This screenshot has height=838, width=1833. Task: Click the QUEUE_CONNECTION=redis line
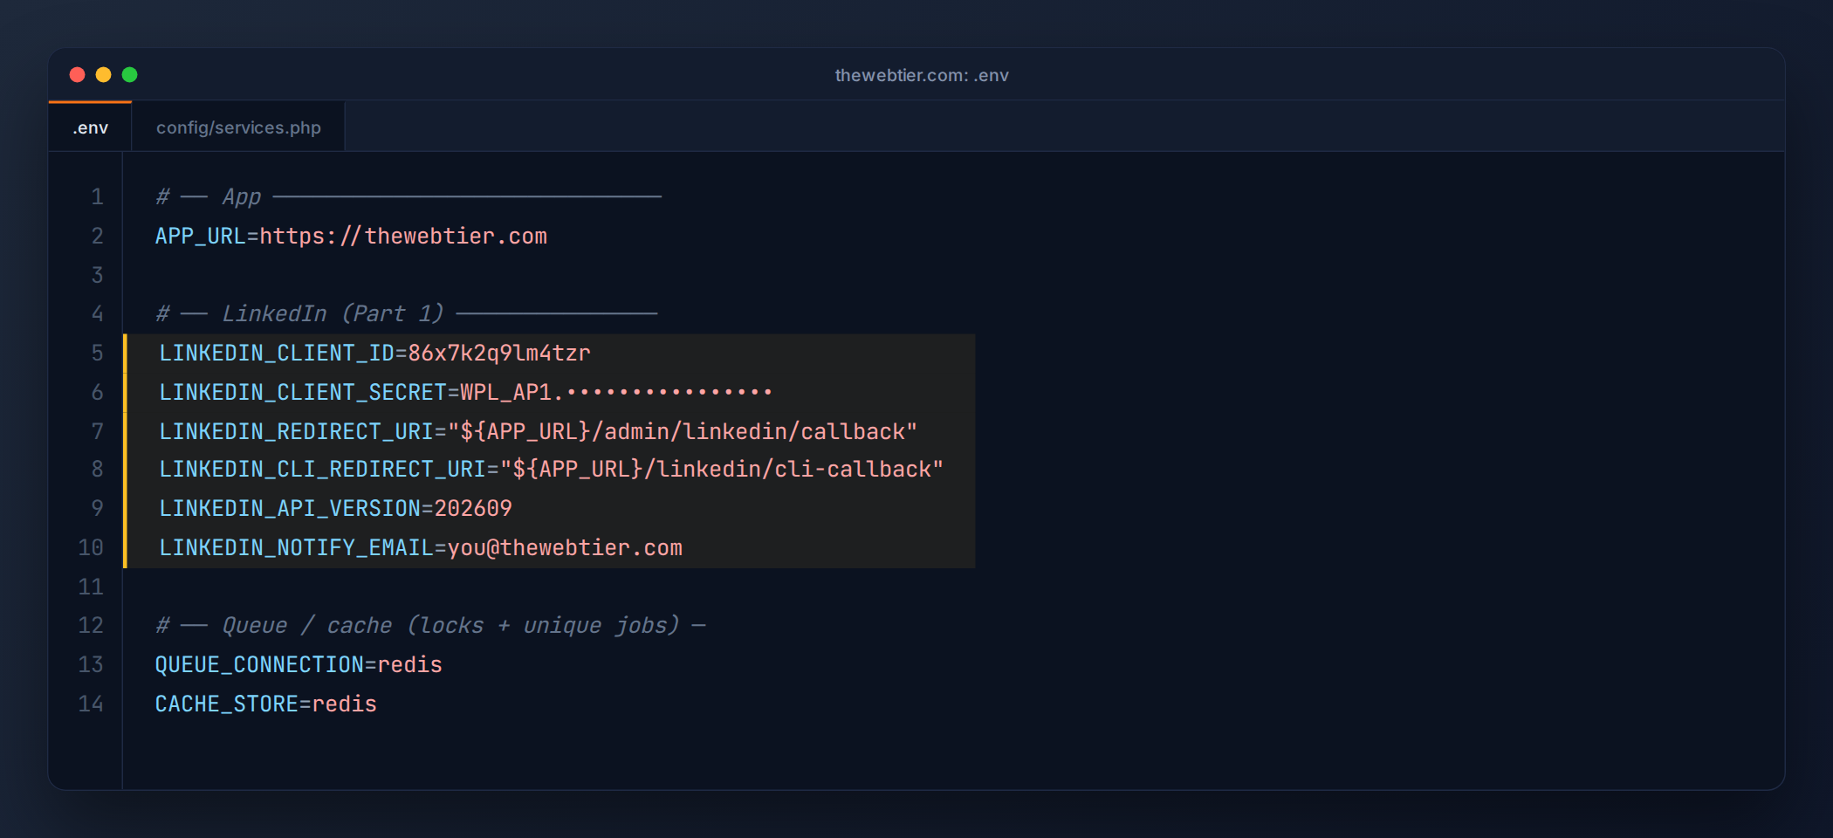pos(299,665)
